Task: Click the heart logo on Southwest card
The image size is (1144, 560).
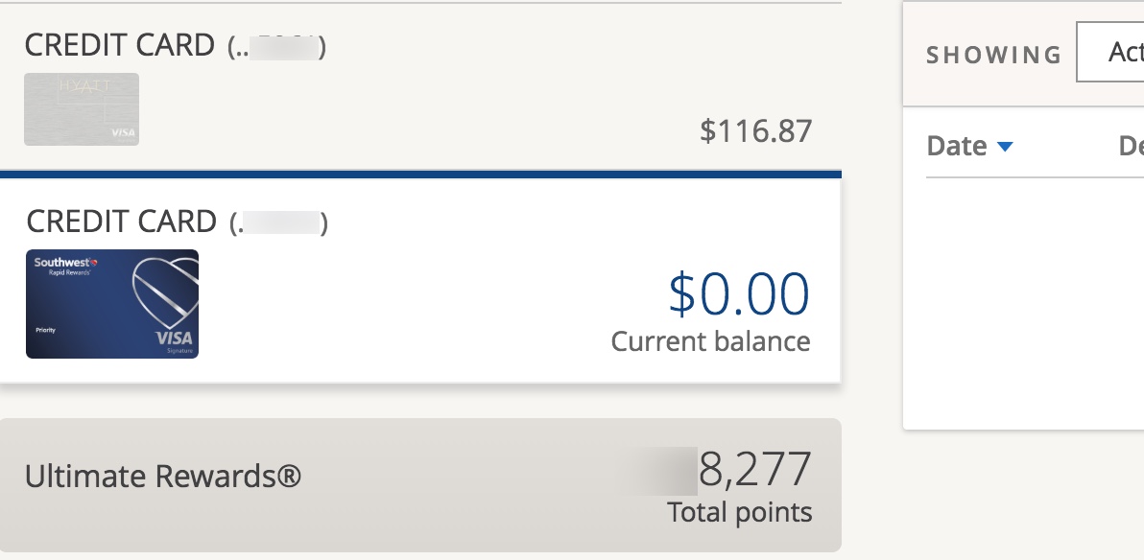Action: 166,293
